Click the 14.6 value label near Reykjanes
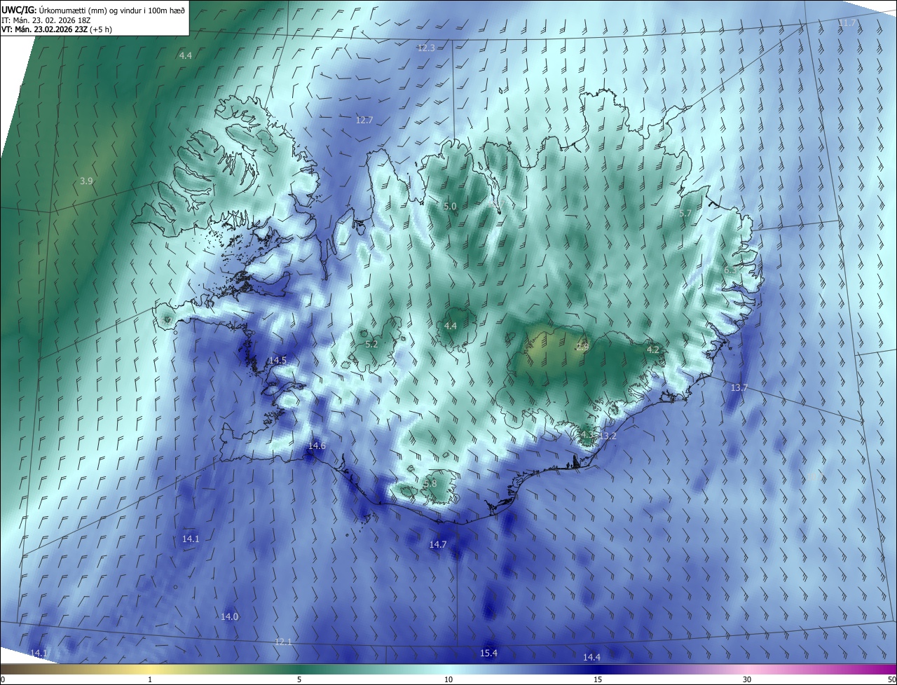Image resolution: width=897 pixels, height=685 pixels. point(317,446)
